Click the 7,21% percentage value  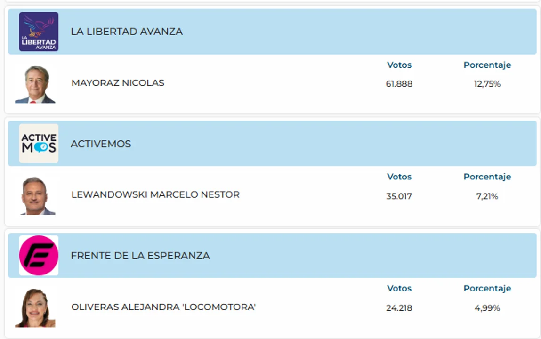[x=487, y=196]
